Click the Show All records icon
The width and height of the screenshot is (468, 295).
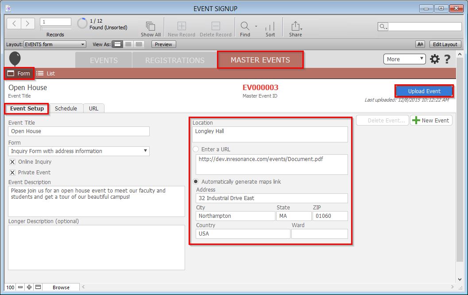click(x=151, y=26)
